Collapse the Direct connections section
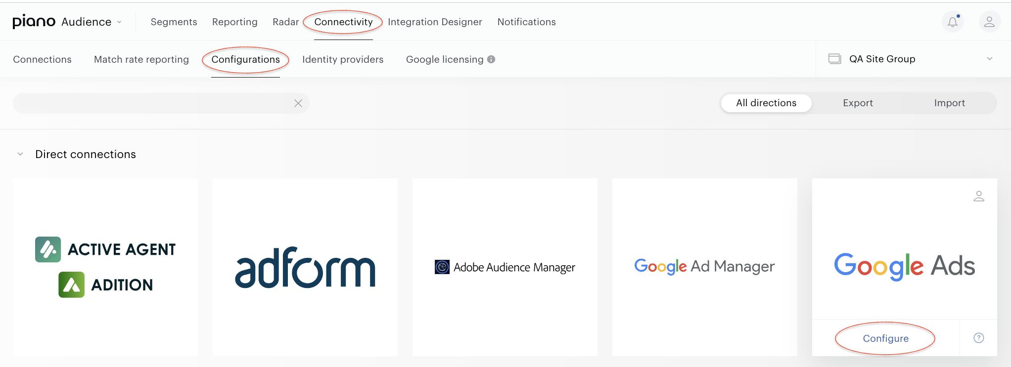1011x367 pixels. pos(20,154)
